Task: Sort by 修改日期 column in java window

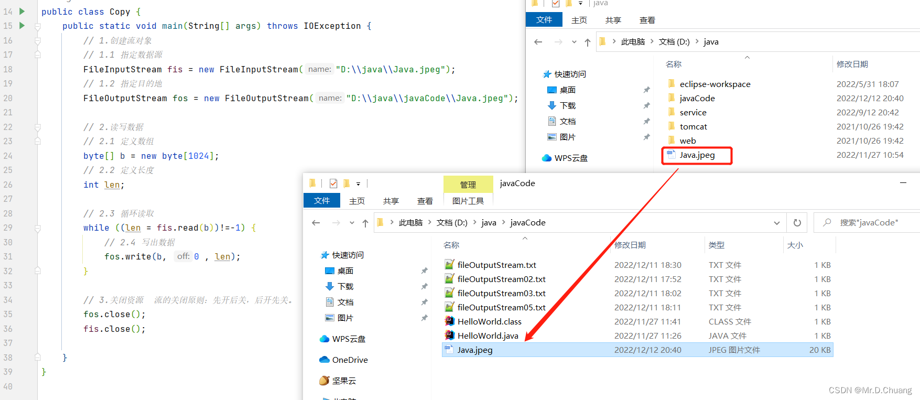Action: [x=852, y=64]
